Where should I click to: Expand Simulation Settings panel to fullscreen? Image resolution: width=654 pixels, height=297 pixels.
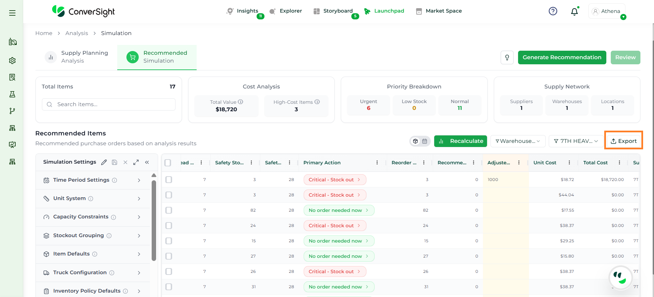[136, 162]
